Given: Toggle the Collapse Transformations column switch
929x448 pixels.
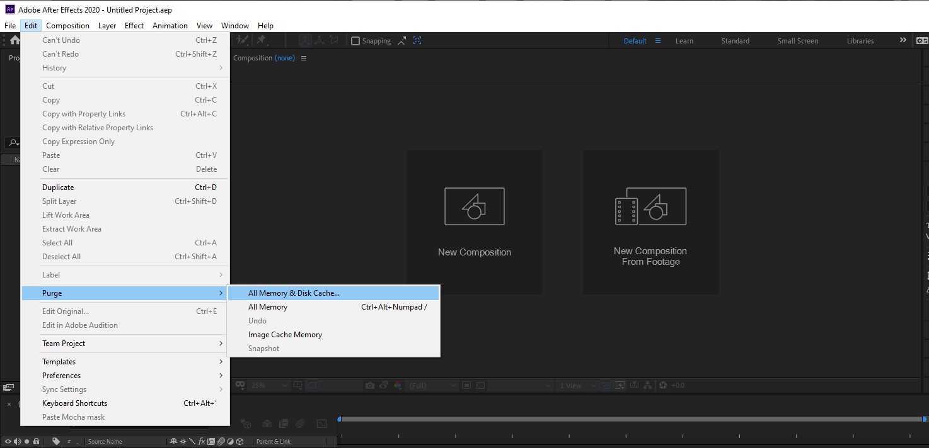Looking at the screenshot, I should pyautogui.click(x=183, y=441).
